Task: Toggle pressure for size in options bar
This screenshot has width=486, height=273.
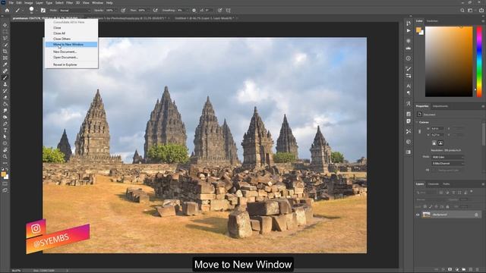Action: click(x=219, y=10)
